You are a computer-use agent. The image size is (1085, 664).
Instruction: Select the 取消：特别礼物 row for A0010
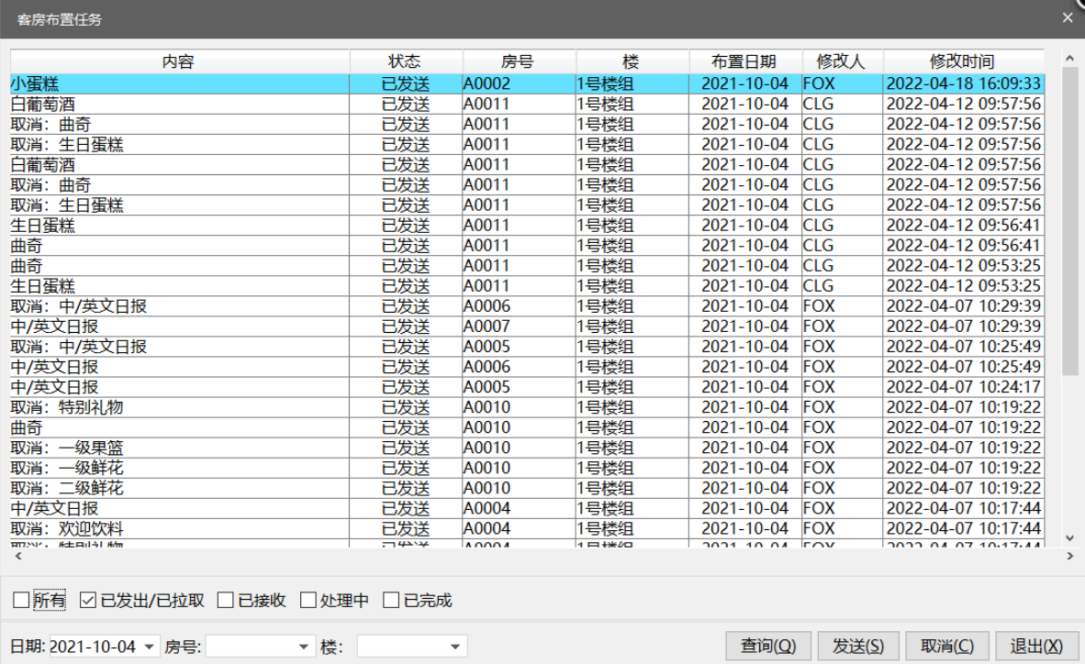pos(179,407)
